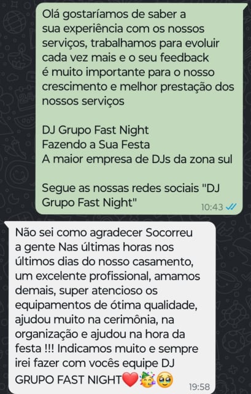Tap the white bubble's corner tail
The height and width of the screenshot is (394, 251).
click(x=7, y=224)
